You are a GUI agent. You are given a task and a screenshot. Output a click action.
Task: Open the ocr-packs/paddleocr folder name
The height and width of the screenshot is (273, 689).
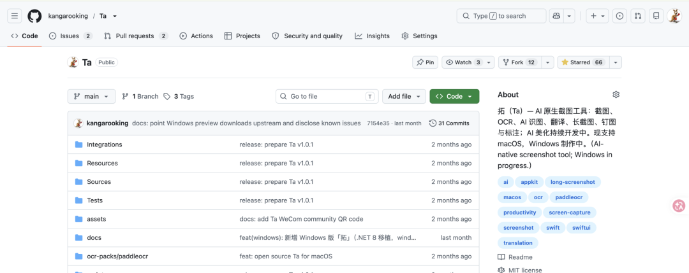[117, 256]
